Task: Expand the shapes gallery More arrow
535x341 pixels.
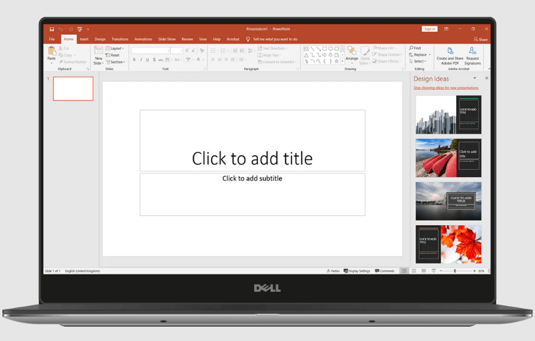Action: pos(342,61)
